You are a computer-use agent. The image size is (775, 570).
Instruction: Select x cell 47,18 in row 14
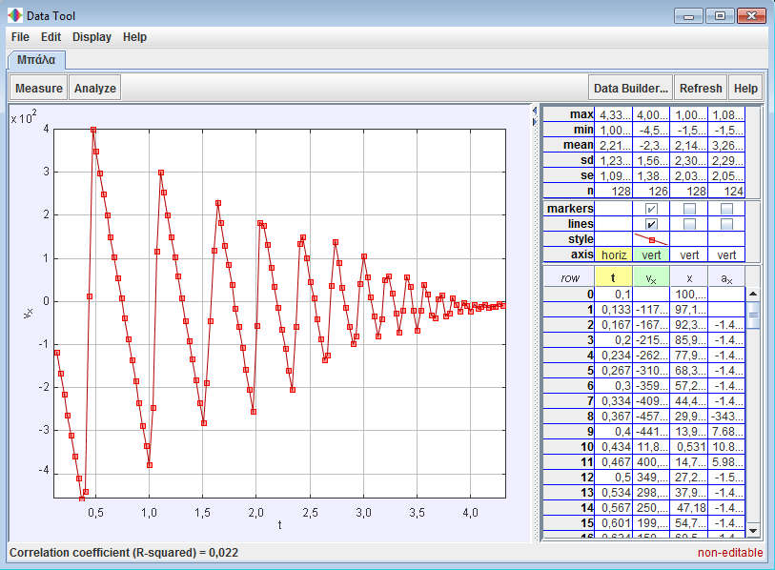(x=689, y=508)
